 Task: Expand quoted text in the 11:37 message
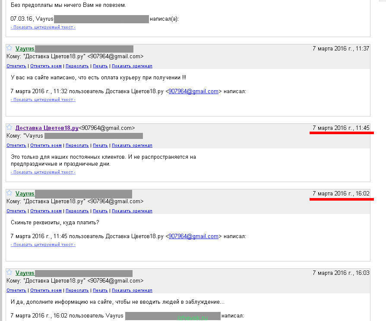[43, 100]
